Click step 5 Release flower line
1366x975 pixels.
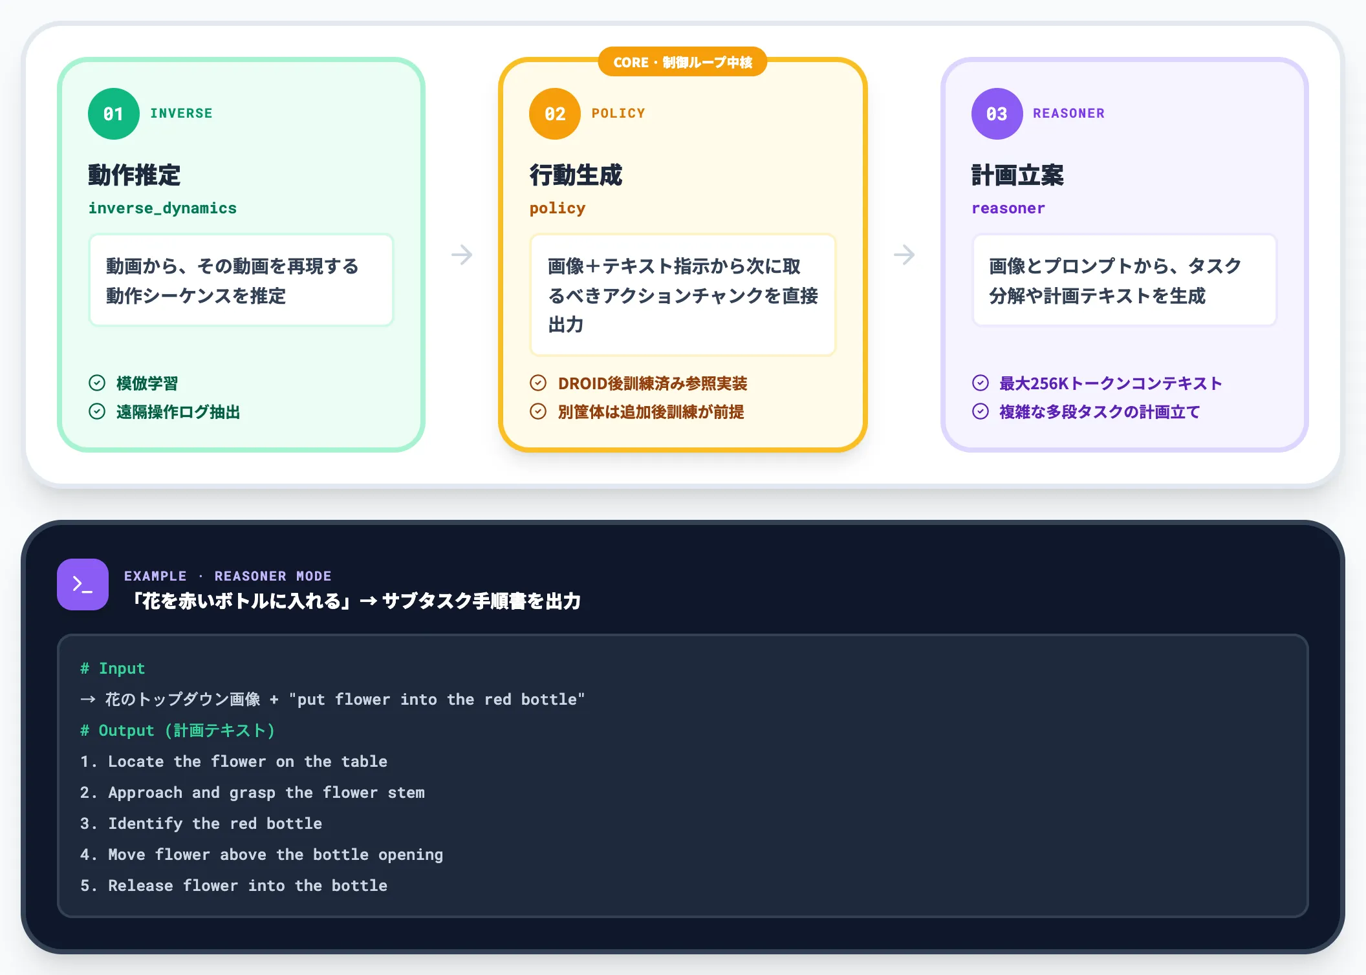point(233,886)
